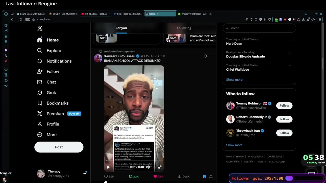This screenshot has width=326, height=183.
Task: Click the x.com/home address bar
Action: (x=44, y=20)
